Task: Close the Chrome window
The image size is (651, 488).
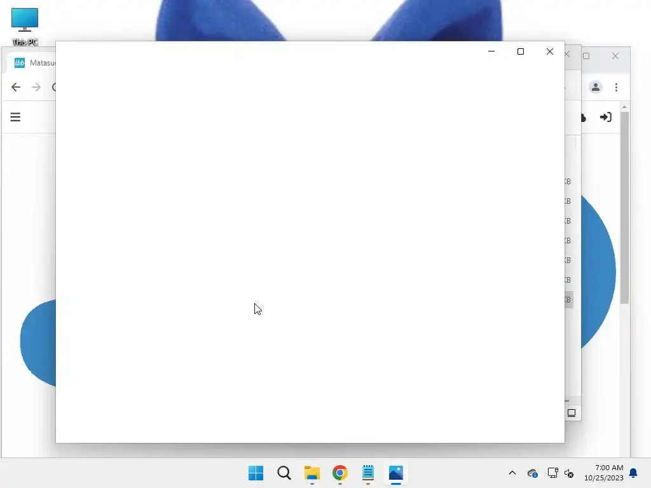Action: tap(615, 56)
